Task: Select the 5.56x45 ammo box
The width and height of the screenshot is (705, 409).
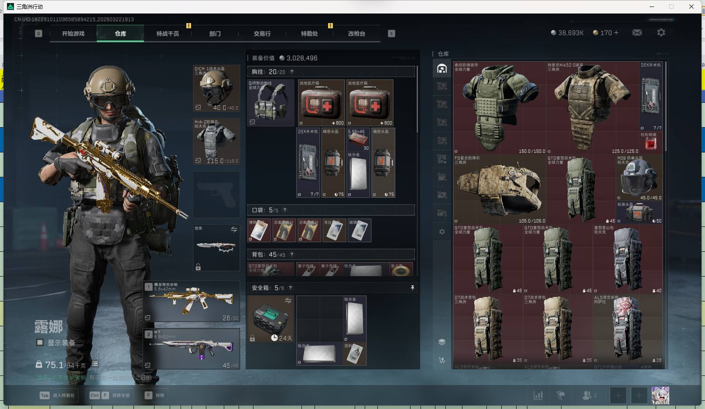Action: pyautogui.click(x=358, y=139)
